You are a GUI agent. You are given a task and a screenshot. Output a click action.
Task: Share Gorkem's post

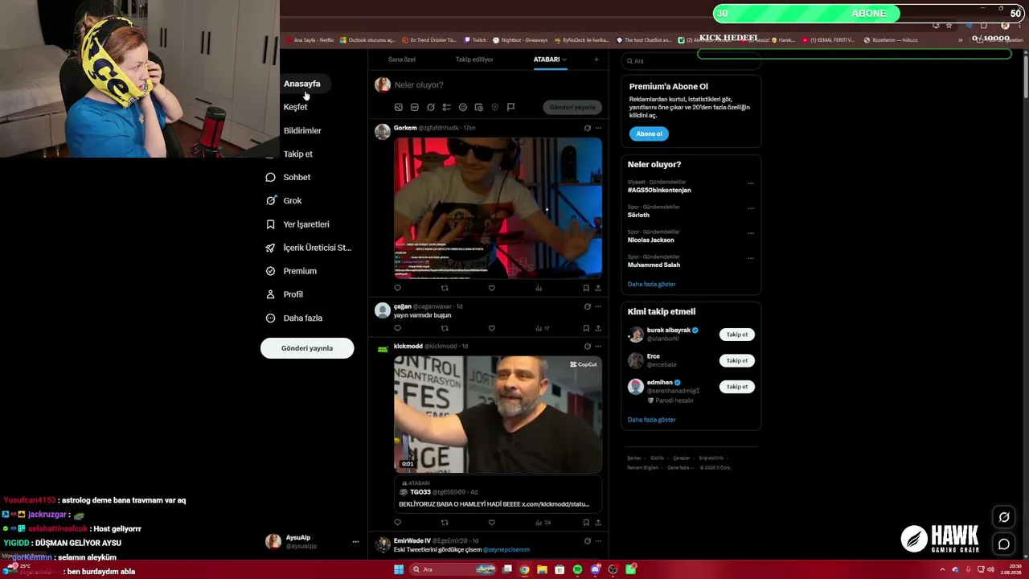(597, 288)
